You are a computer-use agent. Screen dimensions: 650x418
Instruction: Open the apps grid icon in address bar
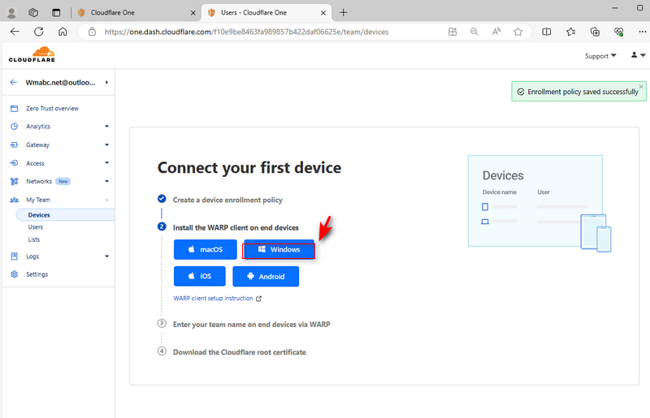click(x=453, y=32)
